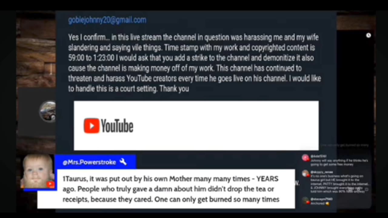Click the 'Yes I confirm' email body text
The image size is (388, 218).
[194, 63]
